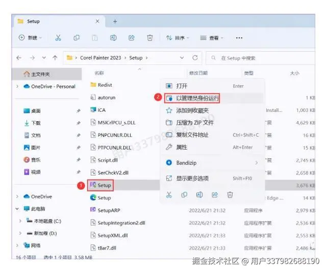Click the Cut icon in the toolbar
Screen dimensions: 327x273
coord(58,38)
